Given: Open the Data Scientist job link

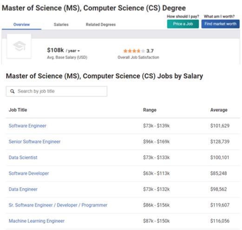Looking at the screenshot, I should (23, 158).
